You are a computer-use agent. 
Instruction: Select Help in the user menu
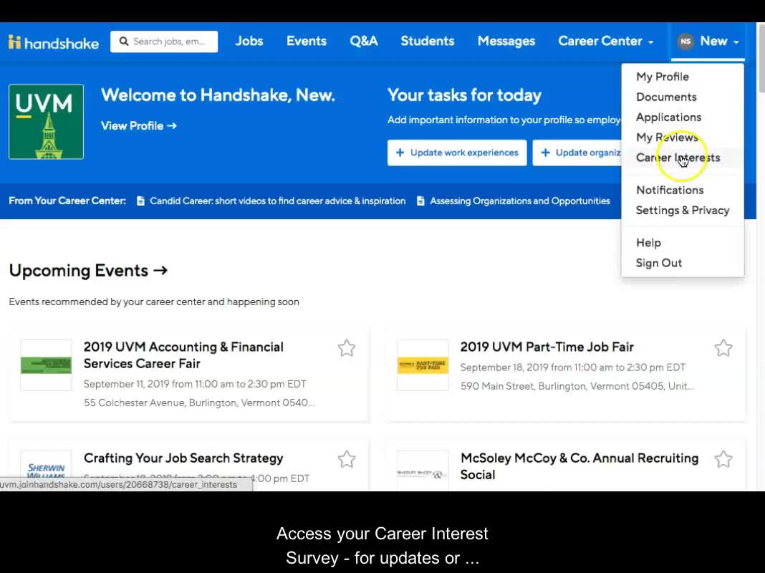[x=648, y=243]
